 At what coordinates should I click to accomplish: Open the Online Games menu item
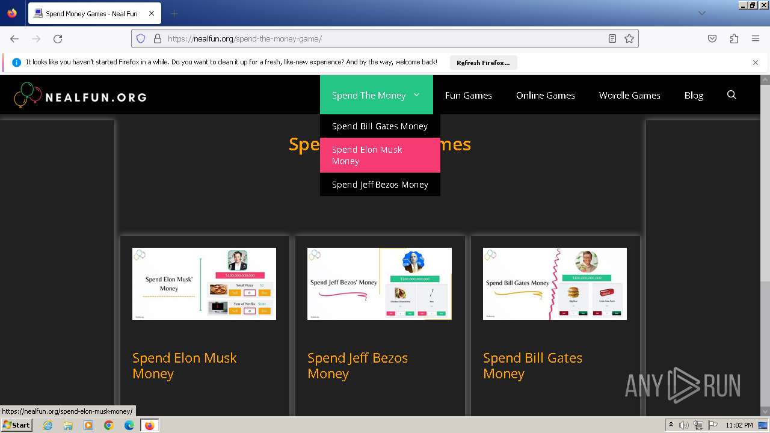pos(546,95)
